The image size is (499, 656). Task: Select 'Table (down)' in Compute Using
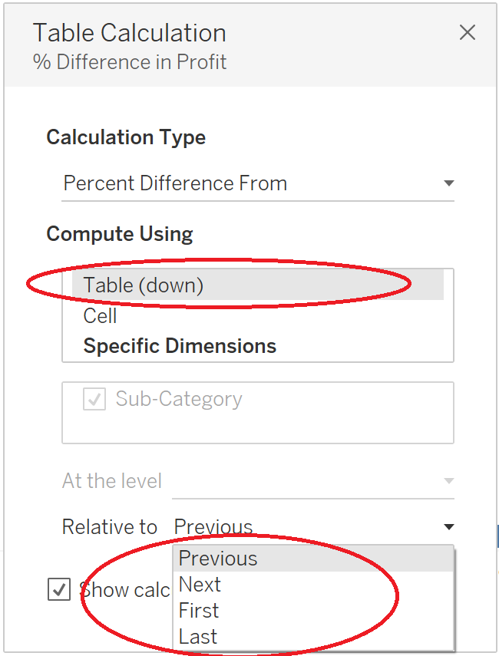tap(144, 285)
